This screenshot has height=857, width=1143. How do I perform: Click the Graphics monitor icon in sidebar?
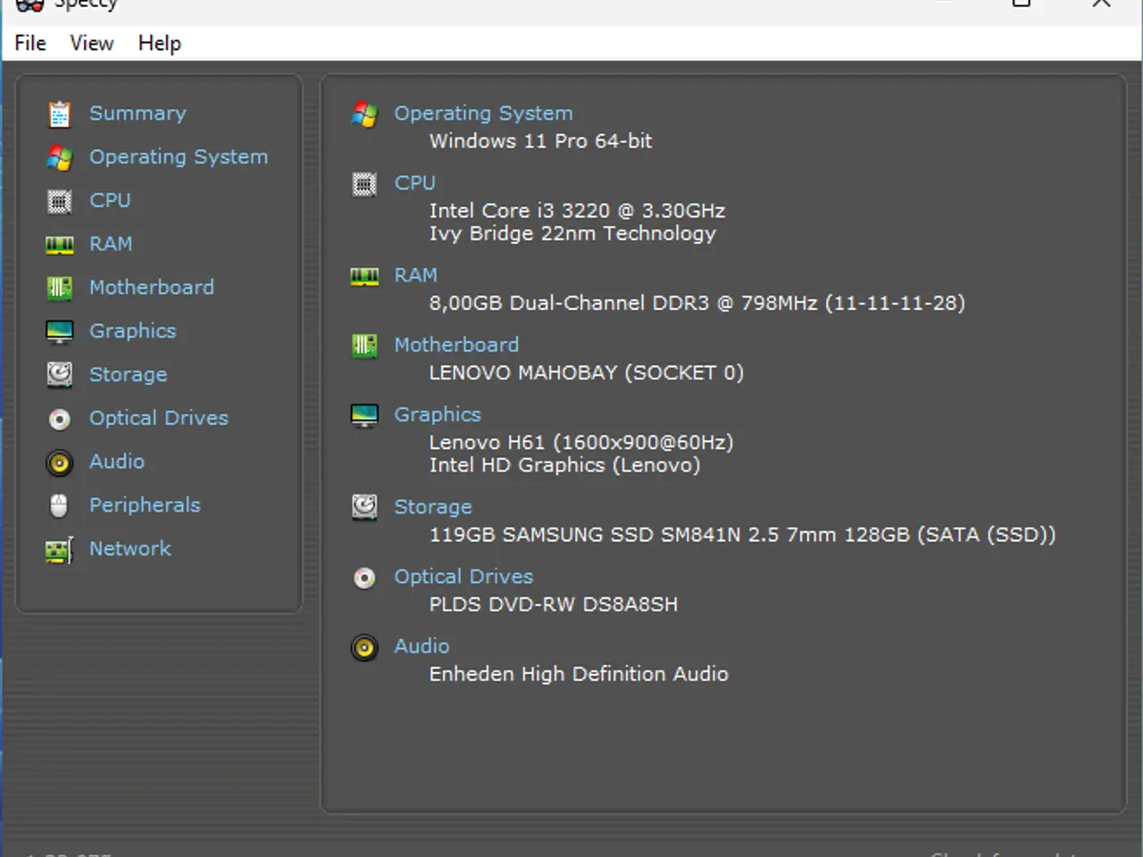[60, 332]
